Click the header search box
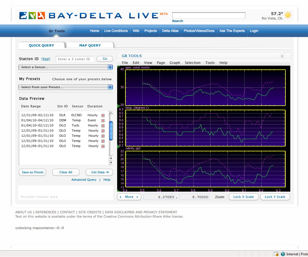 (x=209, y=15)
